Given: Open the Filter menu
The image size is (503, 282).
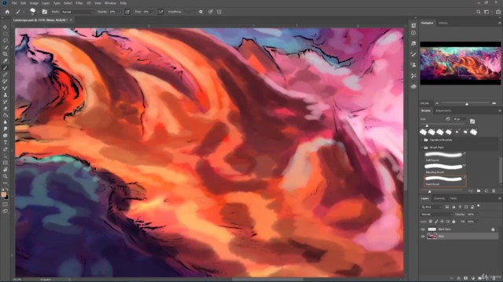Looking at the screenshot, I should pos(79,3).
